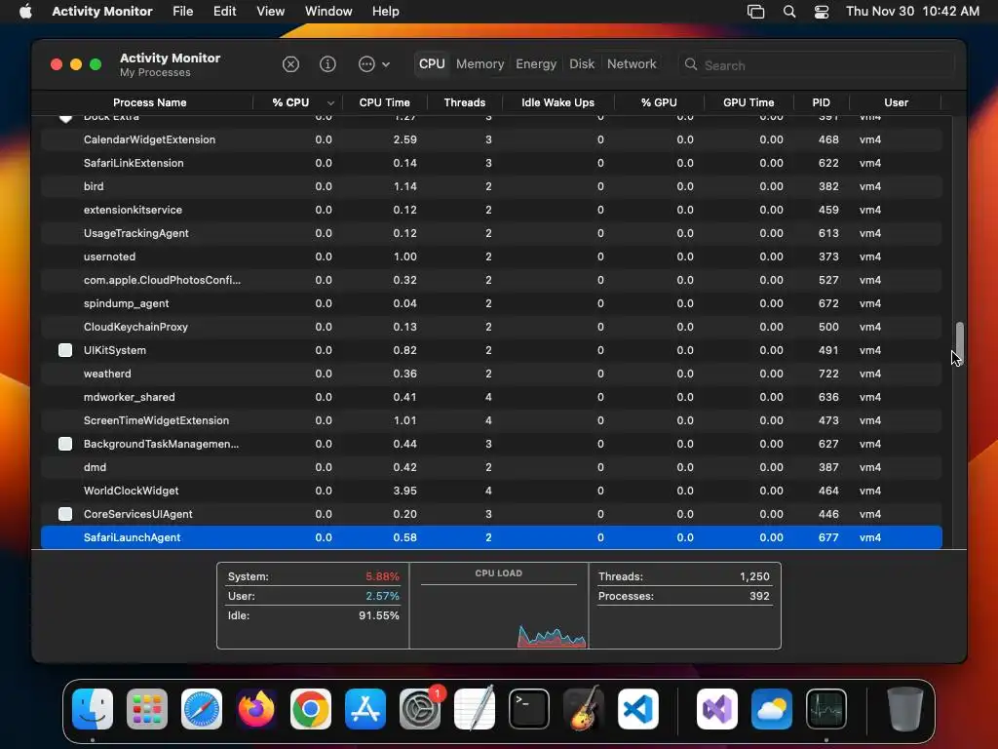This screenshot has width=998, height=749.
Task: Sort by User column header
Action: [896, 102]
